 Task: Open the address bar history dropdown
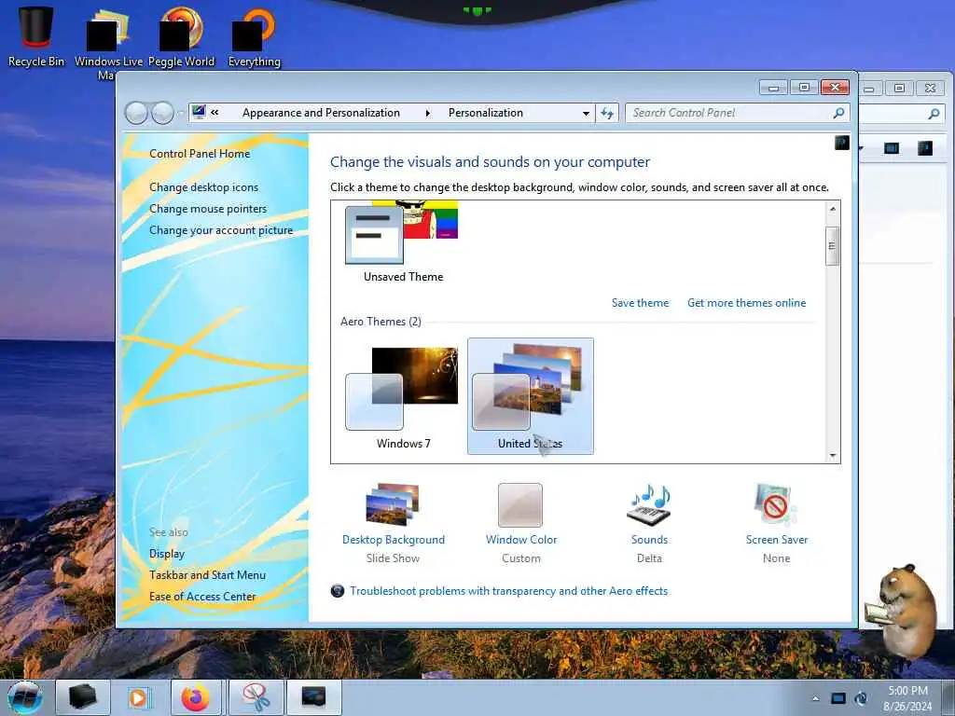586,113
